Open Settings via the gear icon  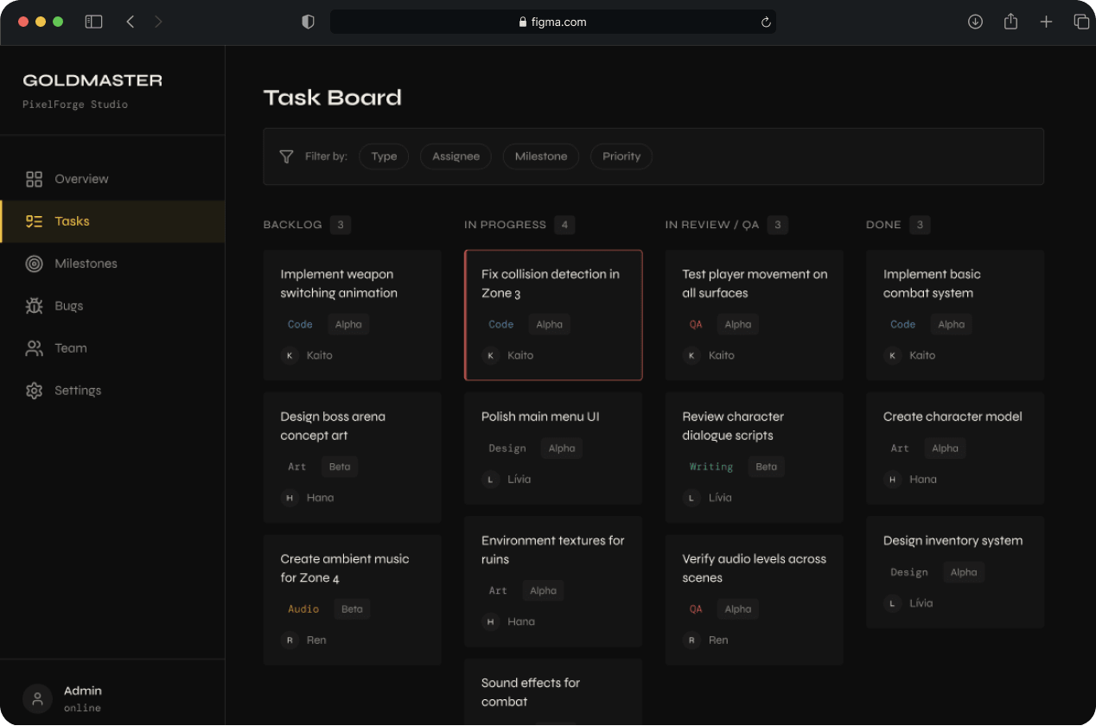pyautogui.click(x=34, y=390)
